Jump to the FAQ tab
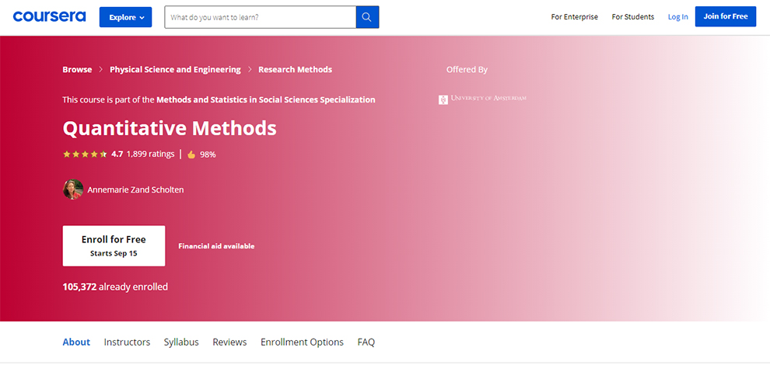Screen dimensions: 770x379 (366, 342)
